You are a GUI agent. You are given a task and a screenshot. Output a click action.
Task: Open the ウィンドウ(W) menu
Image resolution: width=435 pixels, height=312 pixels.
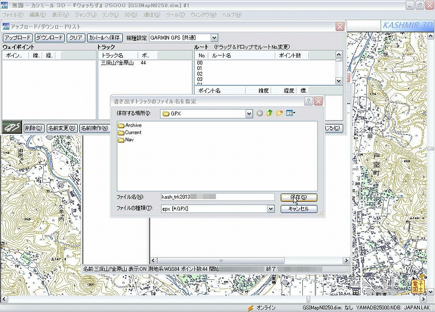coord(203,15)
